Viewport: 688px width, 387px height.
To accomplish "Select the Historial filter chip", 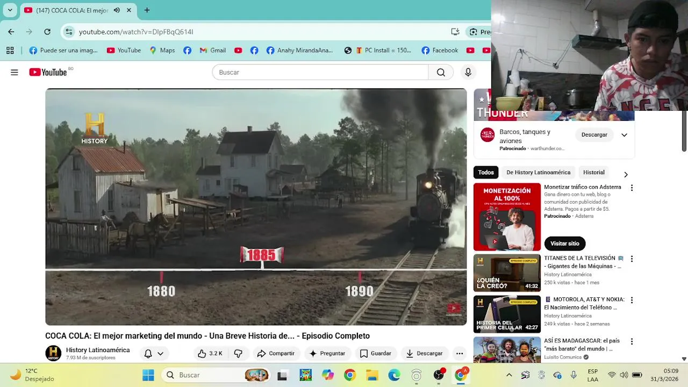I will [x=594, y=173].
